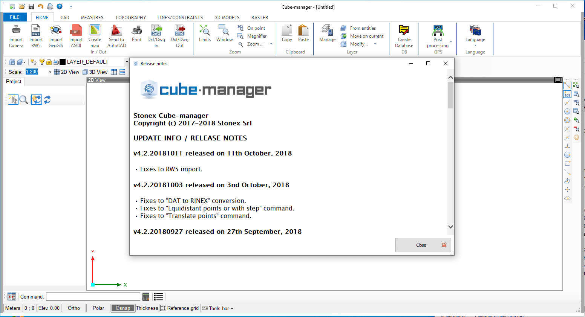Close the Release notes dialog

pos(423,245)
